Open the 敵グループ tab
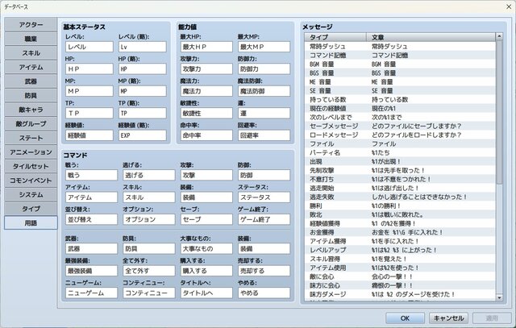Screen dimensions: 516x328 [x=31, y=123]
